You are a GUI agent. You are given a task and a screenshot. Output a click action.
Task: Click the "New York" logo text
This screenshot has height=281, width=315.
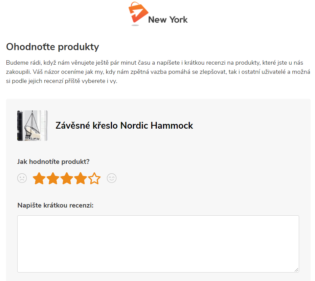[x=168, y=20]
